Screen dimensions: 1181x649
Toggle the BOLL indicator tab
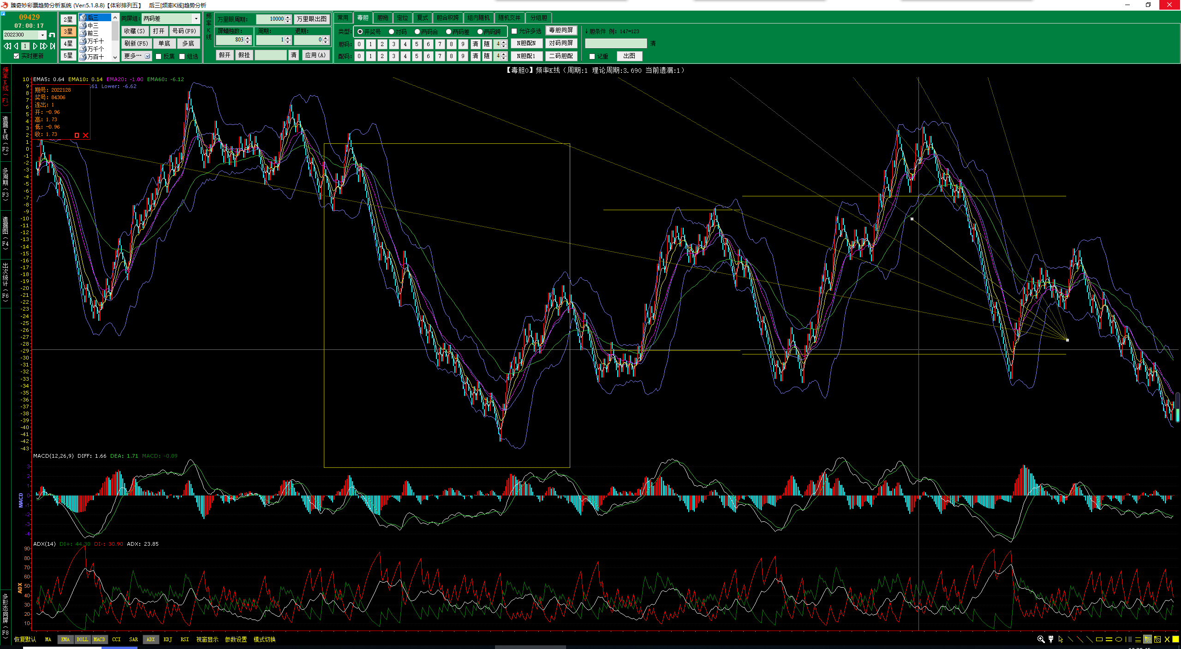click(x=82, y=639)
